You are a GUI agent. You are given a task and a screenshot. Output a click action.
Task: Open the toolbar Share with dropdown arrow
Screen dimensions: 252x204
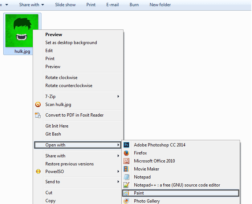(42, 5)
